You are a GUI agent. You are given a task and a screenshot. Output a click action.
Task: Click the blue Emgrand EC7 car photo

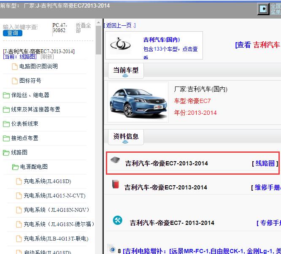coord(138,102)
